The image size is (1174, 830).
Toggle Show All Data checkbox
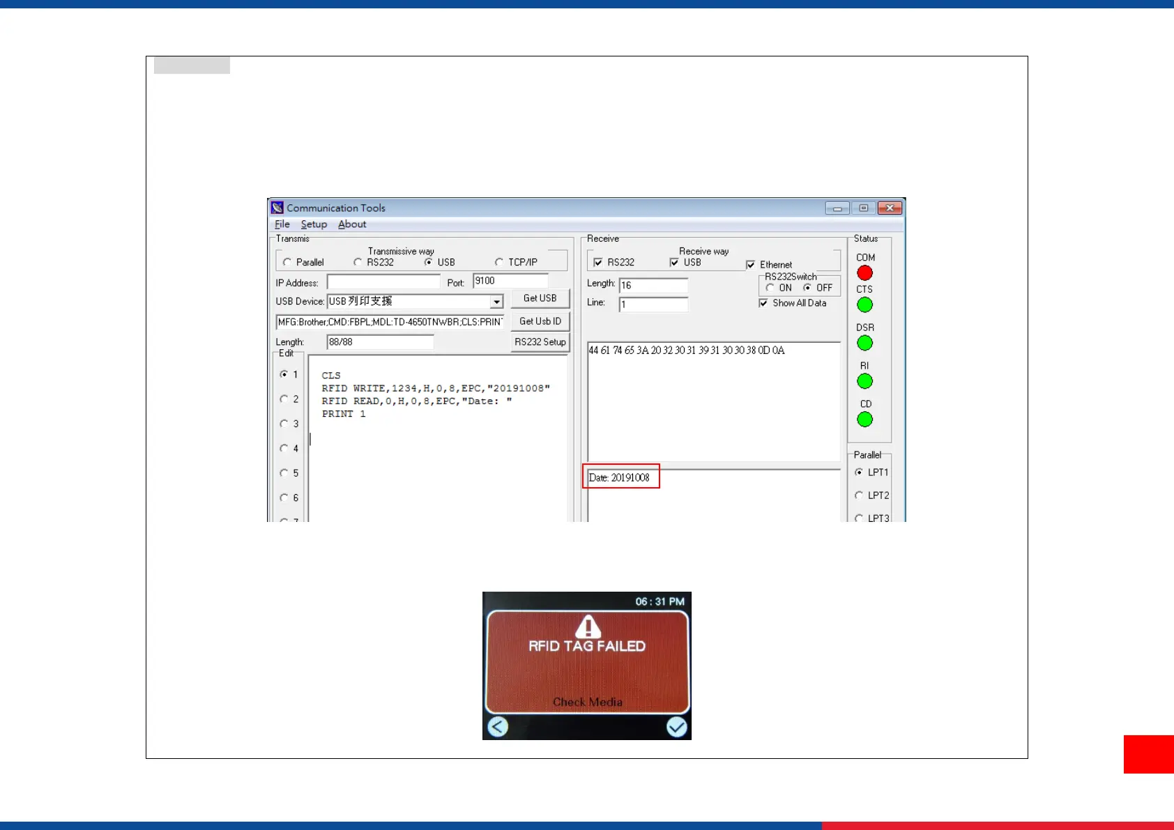pyautogui.click(x=763, y=303)
